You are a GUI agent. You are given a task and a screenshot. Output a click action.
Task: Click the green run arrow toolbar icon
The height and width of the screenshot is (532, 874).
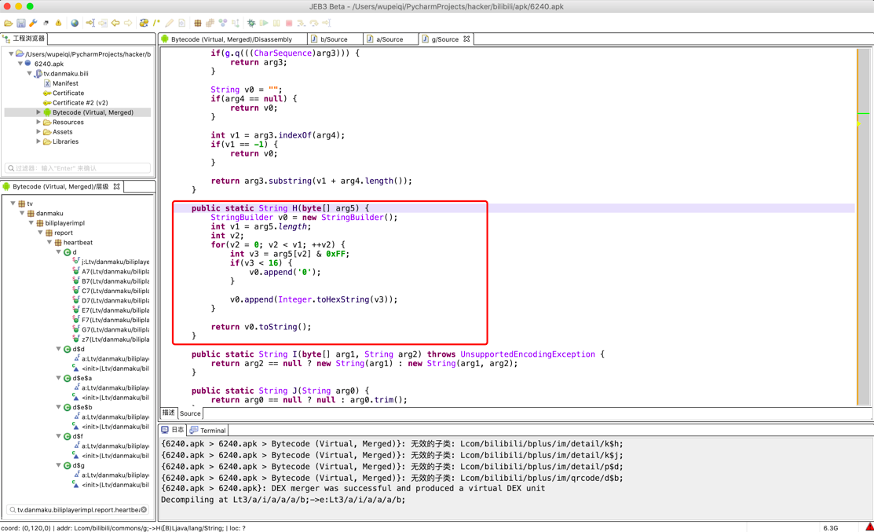point(264,23)
